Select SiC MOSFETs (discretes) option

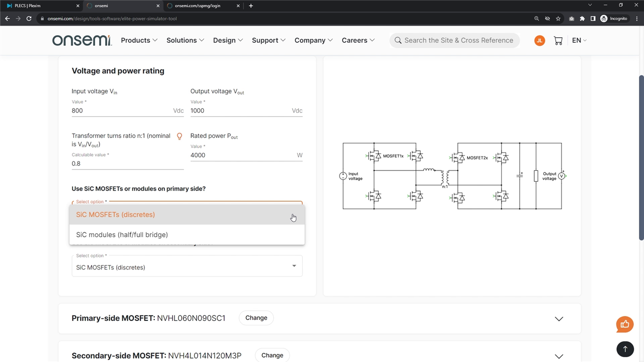tap(187, 215)
